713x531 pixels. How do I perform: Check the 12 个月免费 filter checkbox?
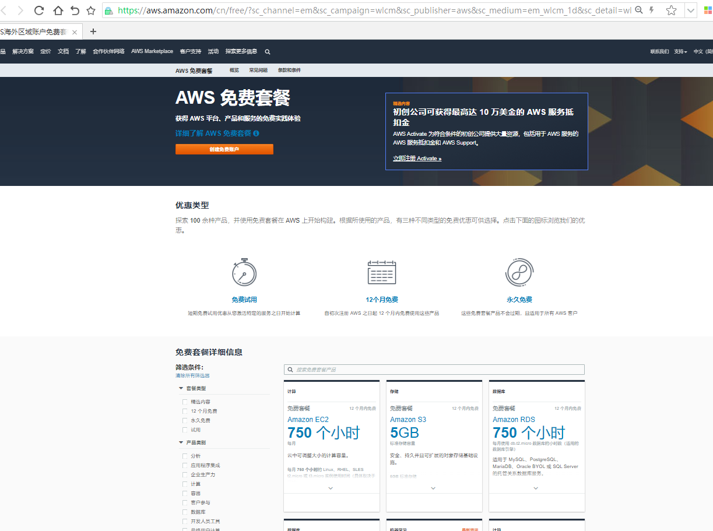pyautogui.click(x=185, y=411)
